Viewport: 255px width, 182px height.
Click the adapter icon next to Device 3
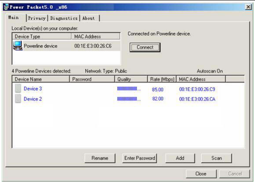point(18,88)
